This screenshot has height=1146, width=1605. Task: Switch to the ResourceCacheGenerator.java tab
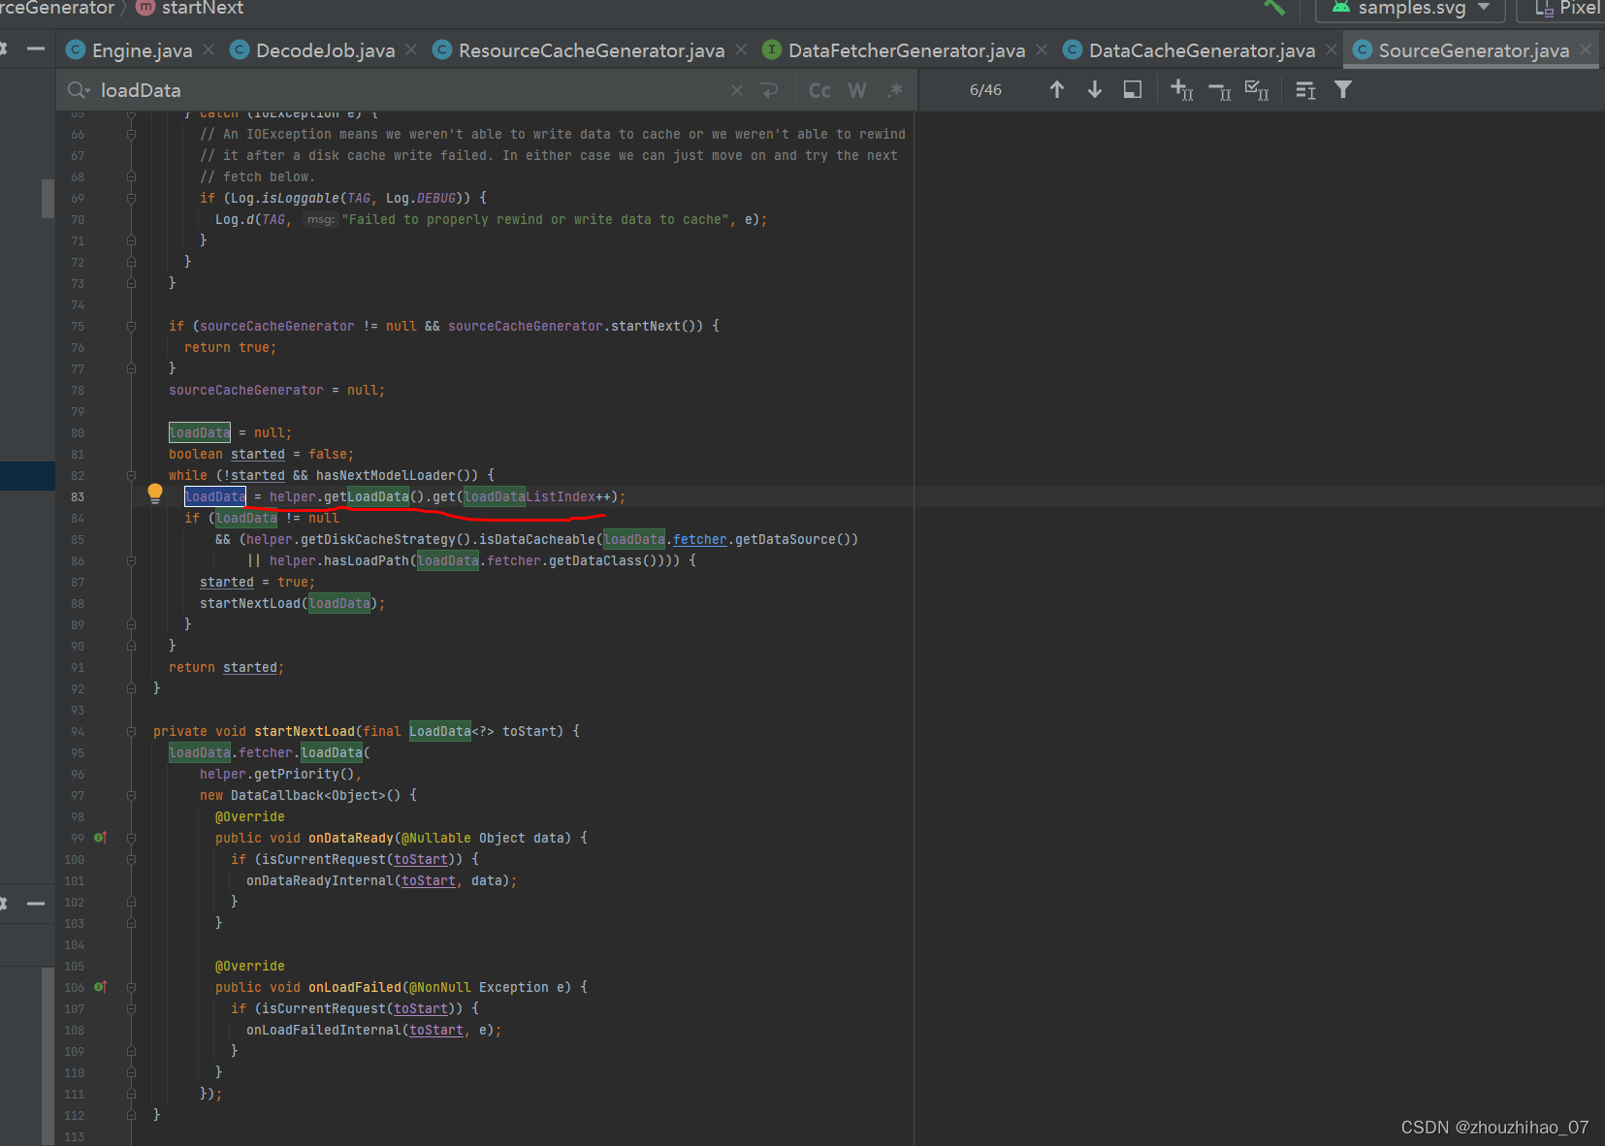[592, 50]
